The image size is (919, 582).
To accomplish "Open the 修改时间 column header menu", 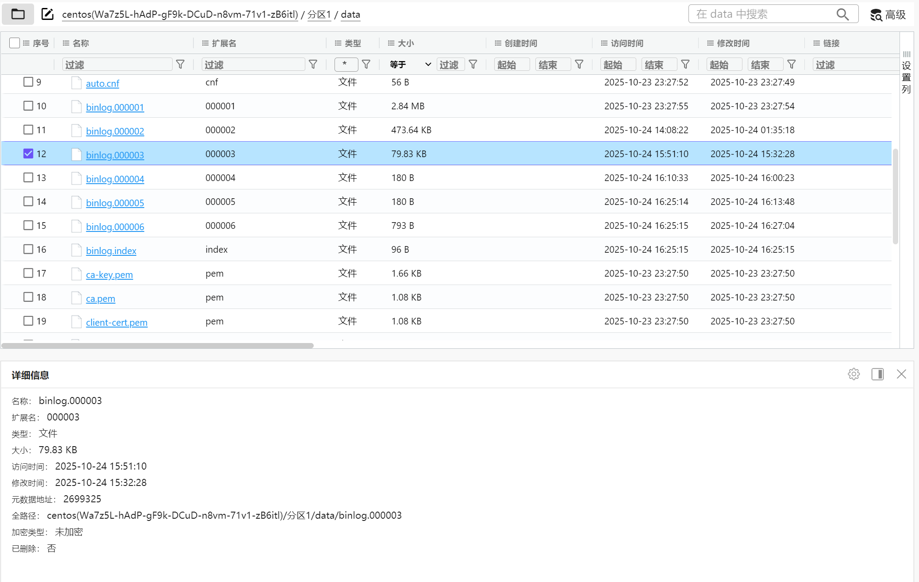I will [x=710, y=43].
